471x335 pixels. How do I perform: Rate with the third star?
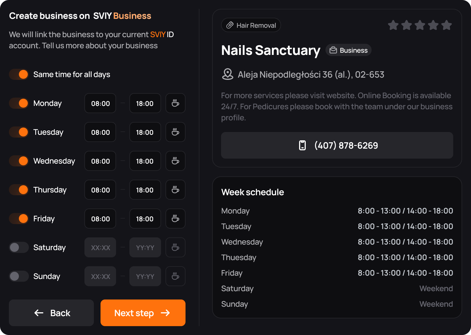[x=420, y=25]
